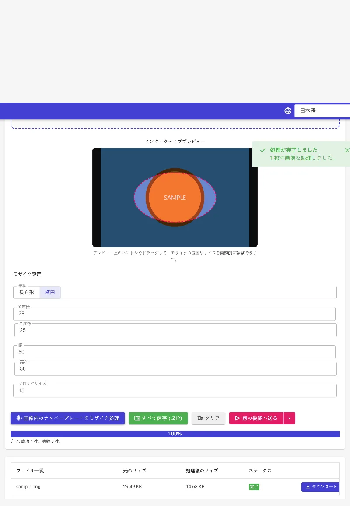Select the 長方形 shape option
The image size is (350, 506).
coord(26,292)
